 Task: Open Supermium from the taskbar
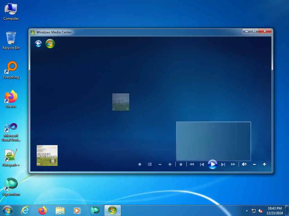tap(95, 210)
